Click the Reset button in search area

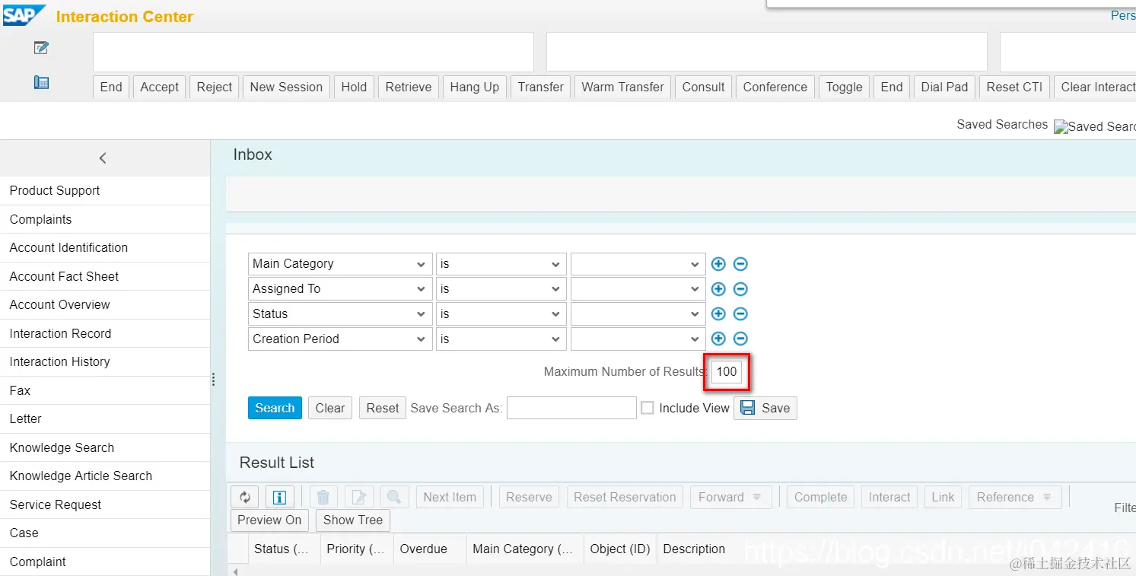383,408
